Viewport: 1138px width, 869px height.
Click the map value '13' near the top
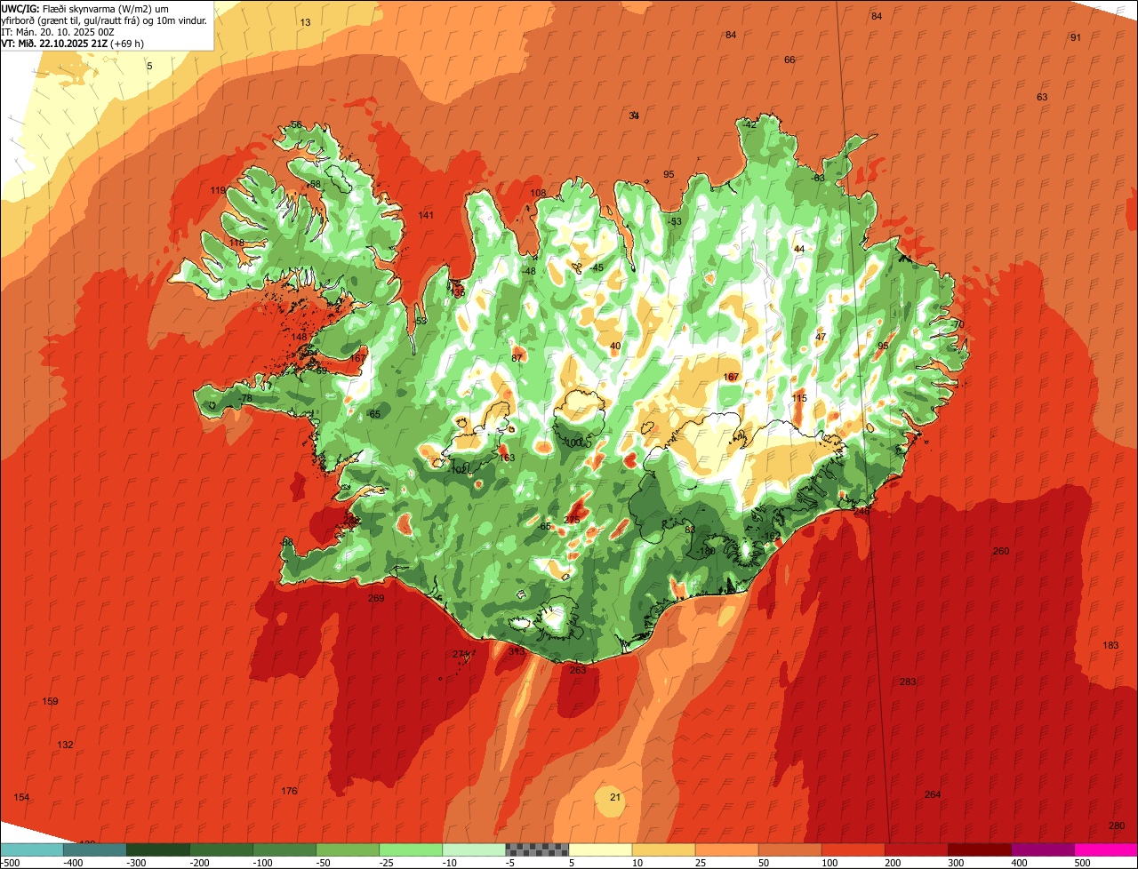tap(306, 22)
